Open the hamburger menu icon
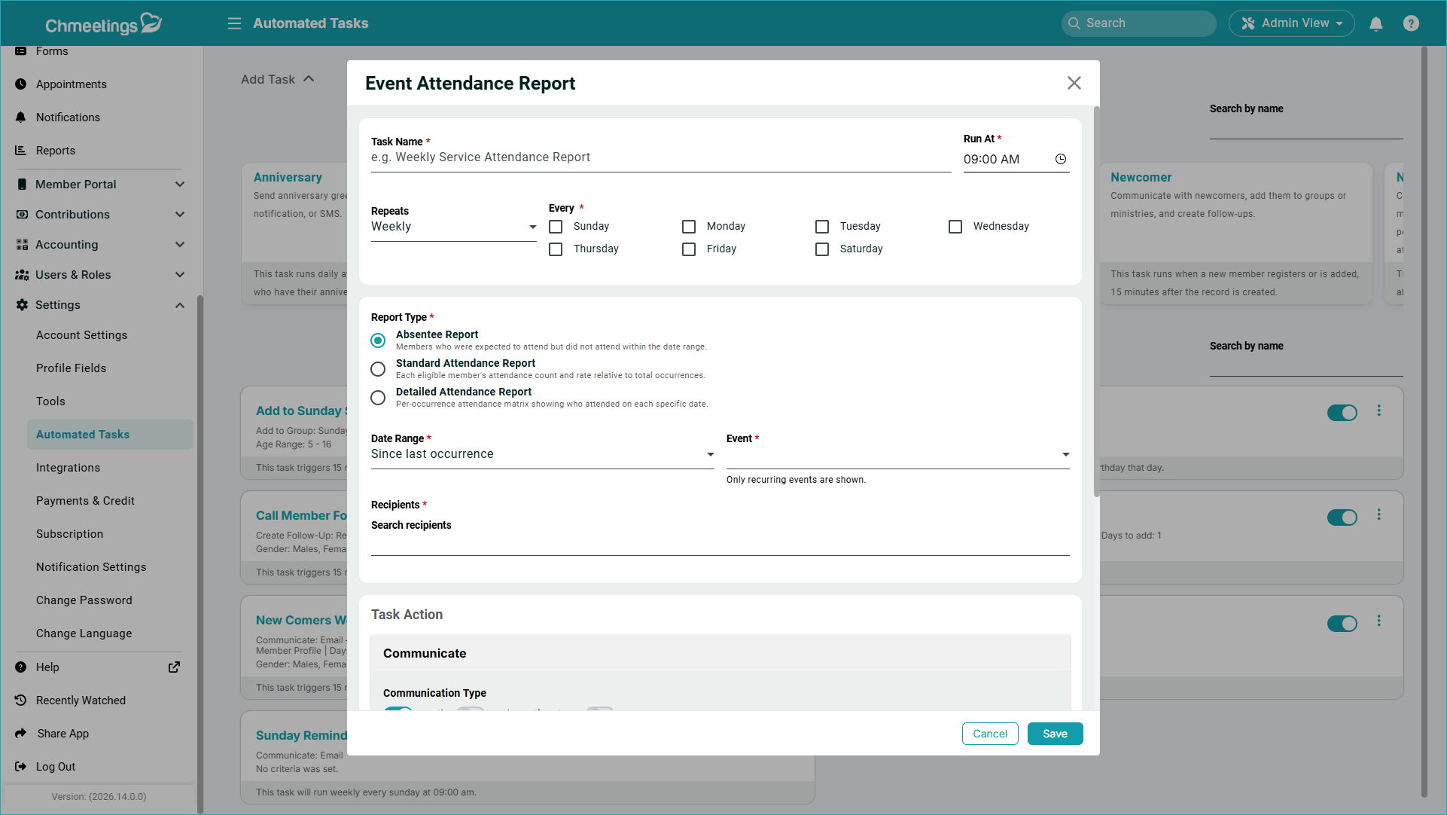 (x=234, y=23)
